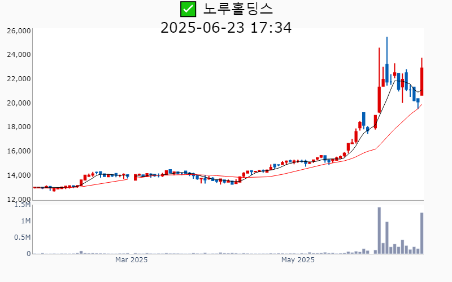Click the 16,000 price axis label
The image size is (452, 282).
point(19,151)
